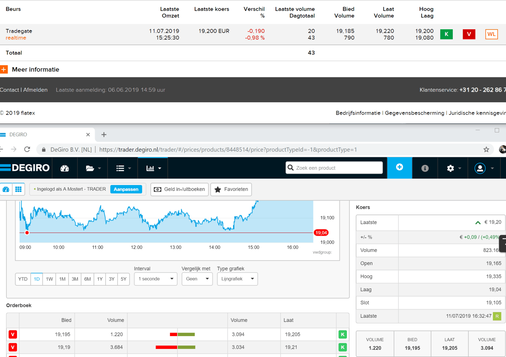Screen dimensions: 506x357
Task: Click green K buy button in Tradegate row
Action: click(446, 34)
